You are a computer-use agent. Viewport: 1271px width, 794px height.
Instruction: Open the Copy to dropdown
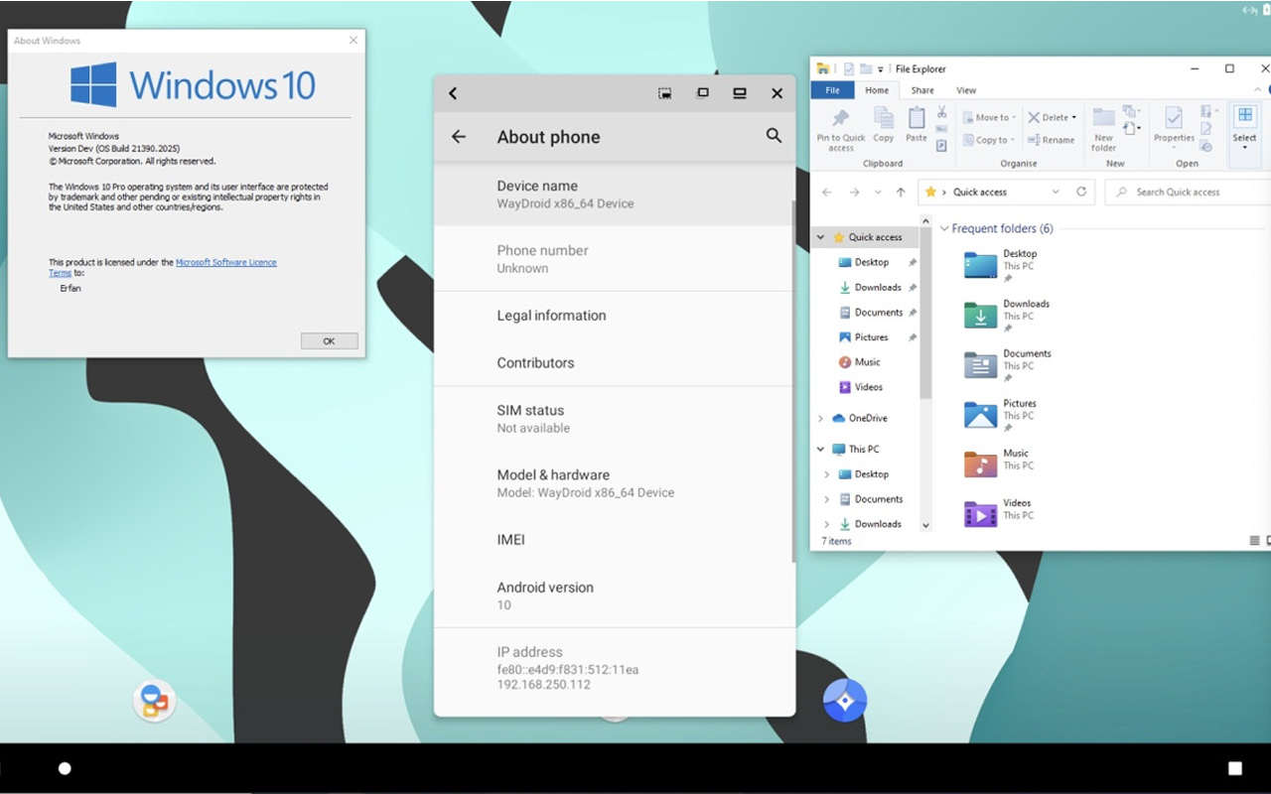coord(989,140)
